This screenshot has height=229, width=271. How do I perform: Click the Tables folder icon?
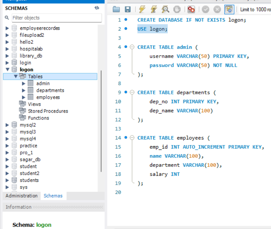(22, 76)
